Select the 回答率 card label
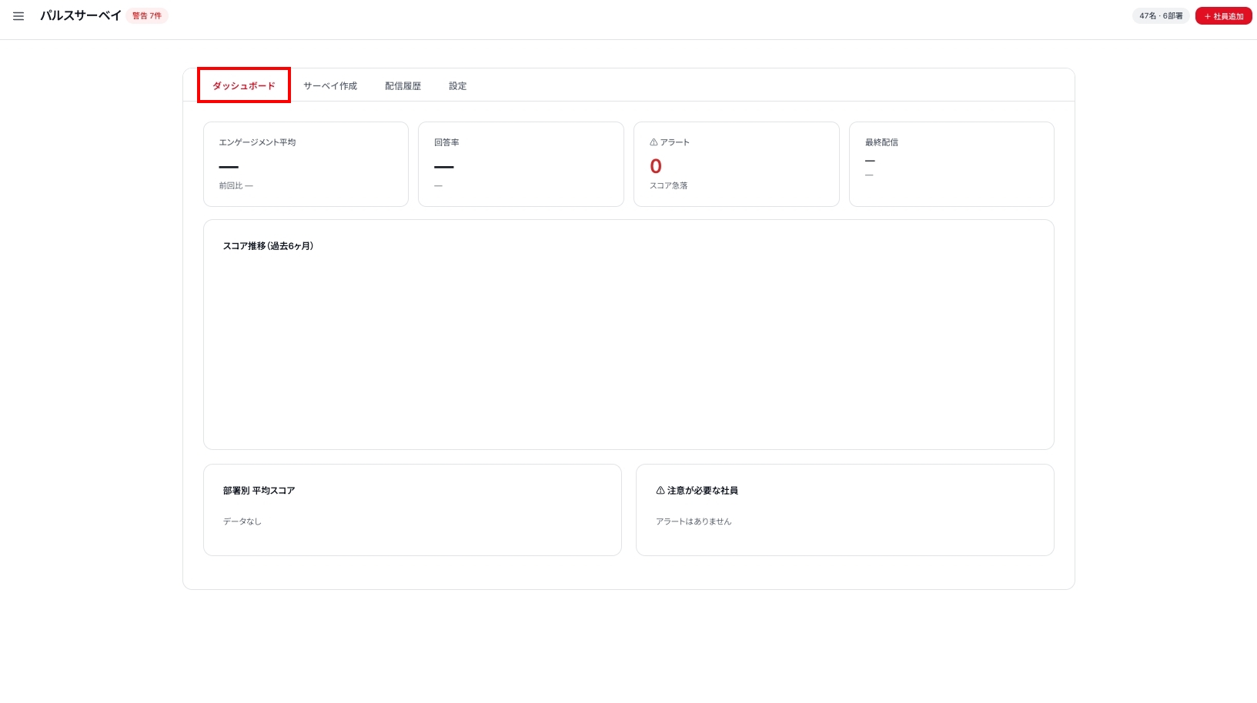This screenshot has height=703, width=1257. 446,142
